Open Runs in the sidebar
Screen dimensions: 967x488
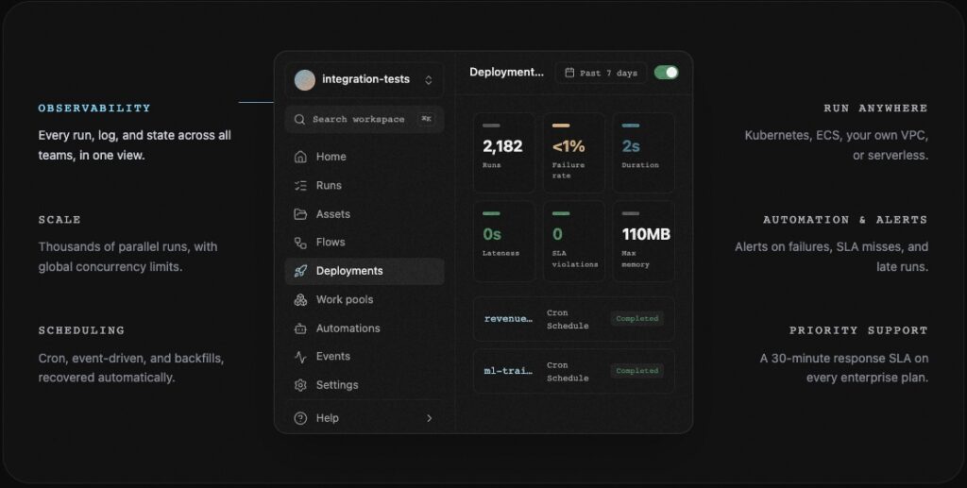click(365, 185)
